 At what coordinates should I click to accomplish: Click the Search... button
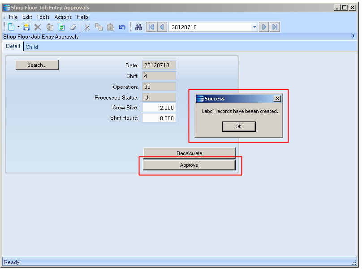click(x=37, y=65)
